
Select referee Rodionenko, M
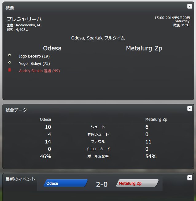(x=28, y=25)
